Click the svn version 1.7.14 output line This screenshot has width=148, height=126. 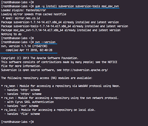[24, 46]
